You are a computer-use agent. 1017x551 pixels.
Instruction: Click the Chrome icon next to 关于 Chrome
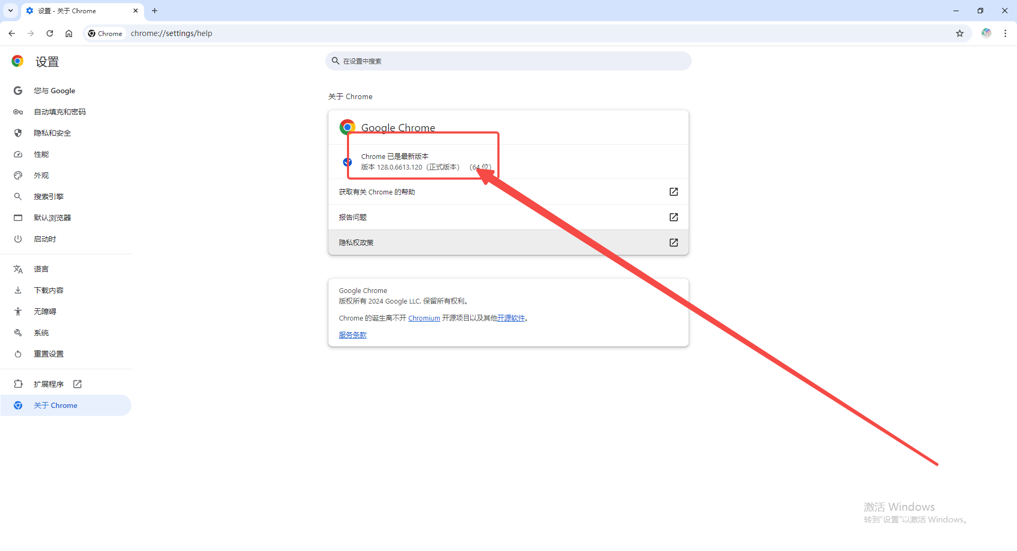[18, 405]
